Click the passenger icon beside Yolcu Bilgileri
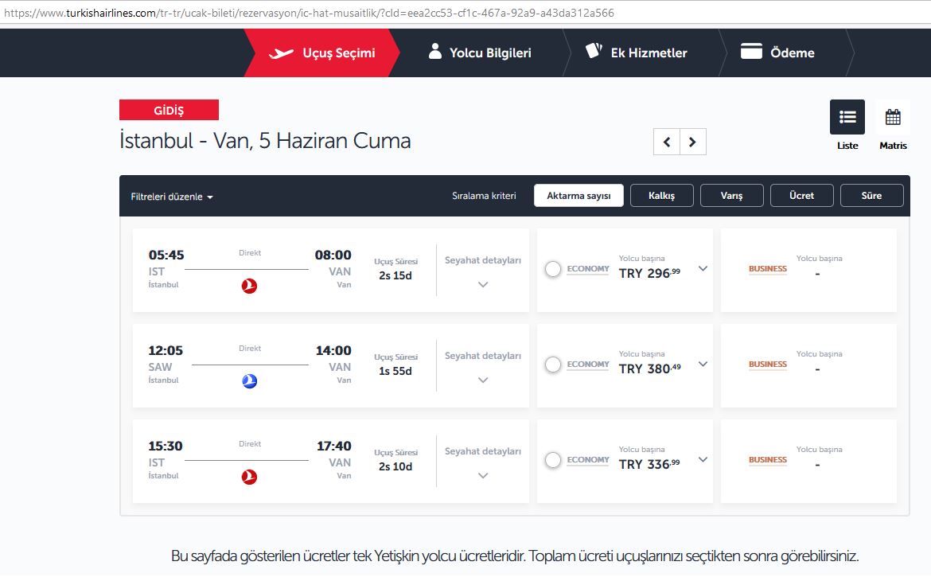Viewport: 931px width, 585px height. [x=435, y=52]
